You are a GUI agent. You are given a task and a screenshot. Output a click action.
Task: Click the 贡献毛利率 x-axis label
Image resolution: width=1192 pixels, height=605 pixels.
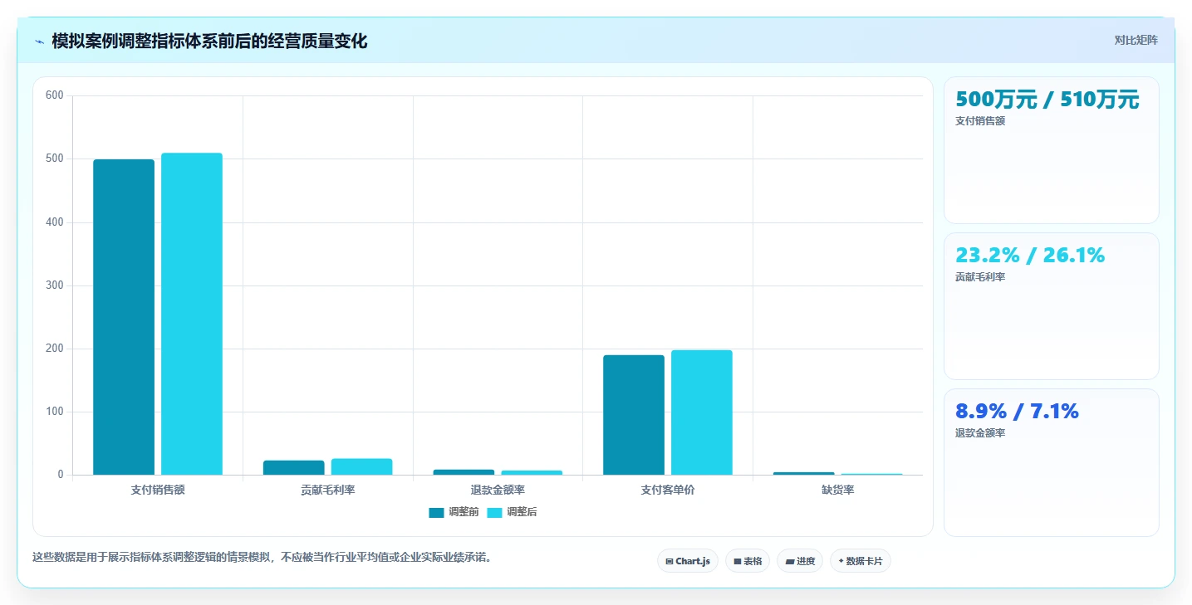(x=328, y=490)
